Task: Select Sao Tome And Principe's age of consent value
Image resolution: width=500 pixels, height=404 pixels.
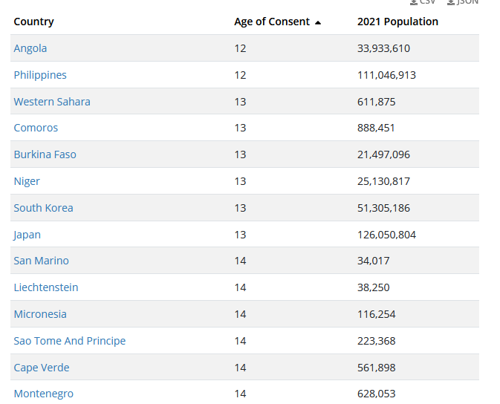Action: tap(240, 341)
